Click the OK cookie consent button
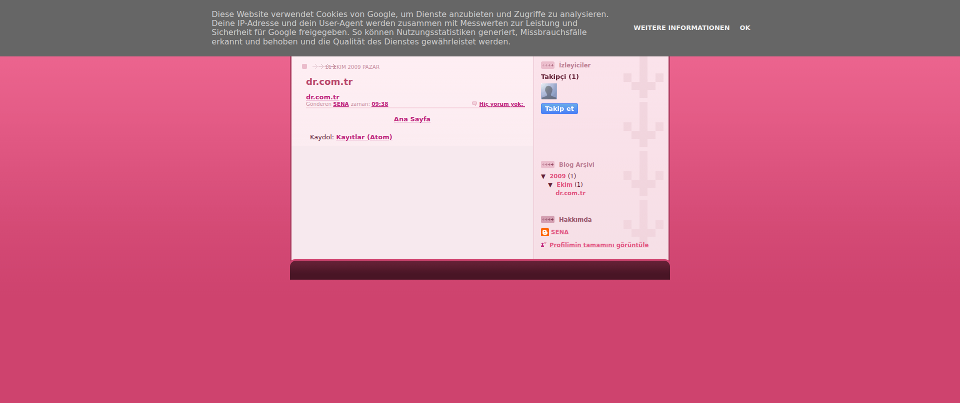The image size is (960, 403). point(745,28)
